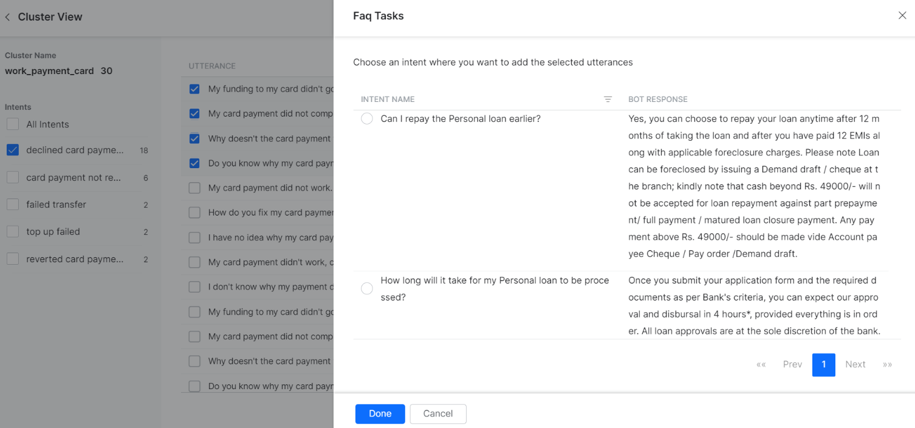Image resolution: width=915 pixels, height=428 pixels.
Task: Enable the failed transfer intent filter
Action: pyautogui.click(x=12, y=205)
